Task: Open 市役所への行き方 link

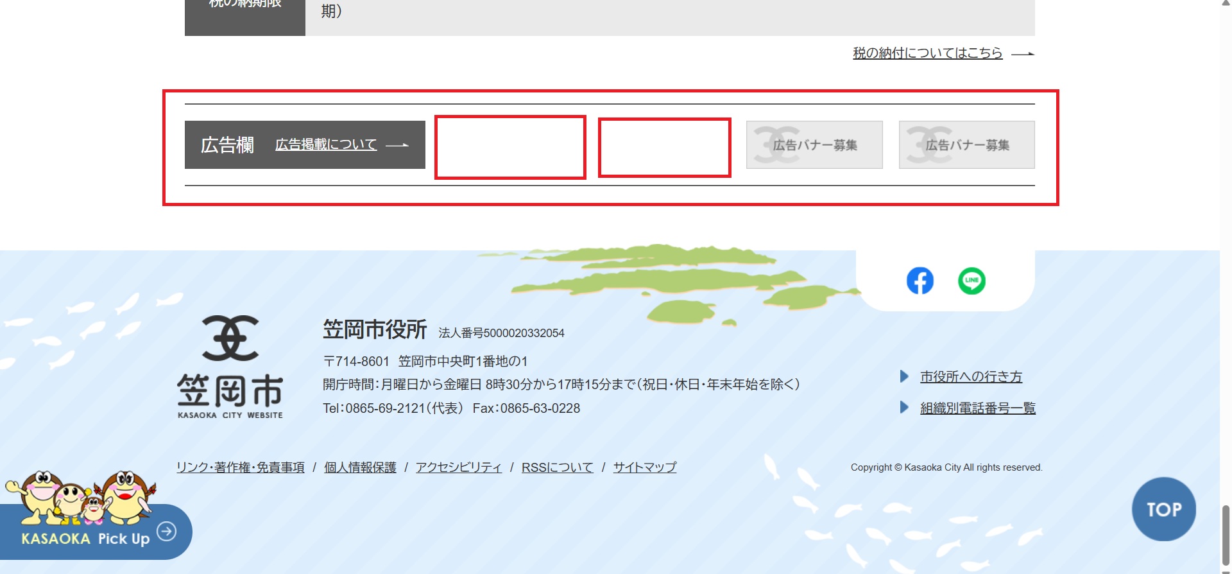Action: click(971, 377)
